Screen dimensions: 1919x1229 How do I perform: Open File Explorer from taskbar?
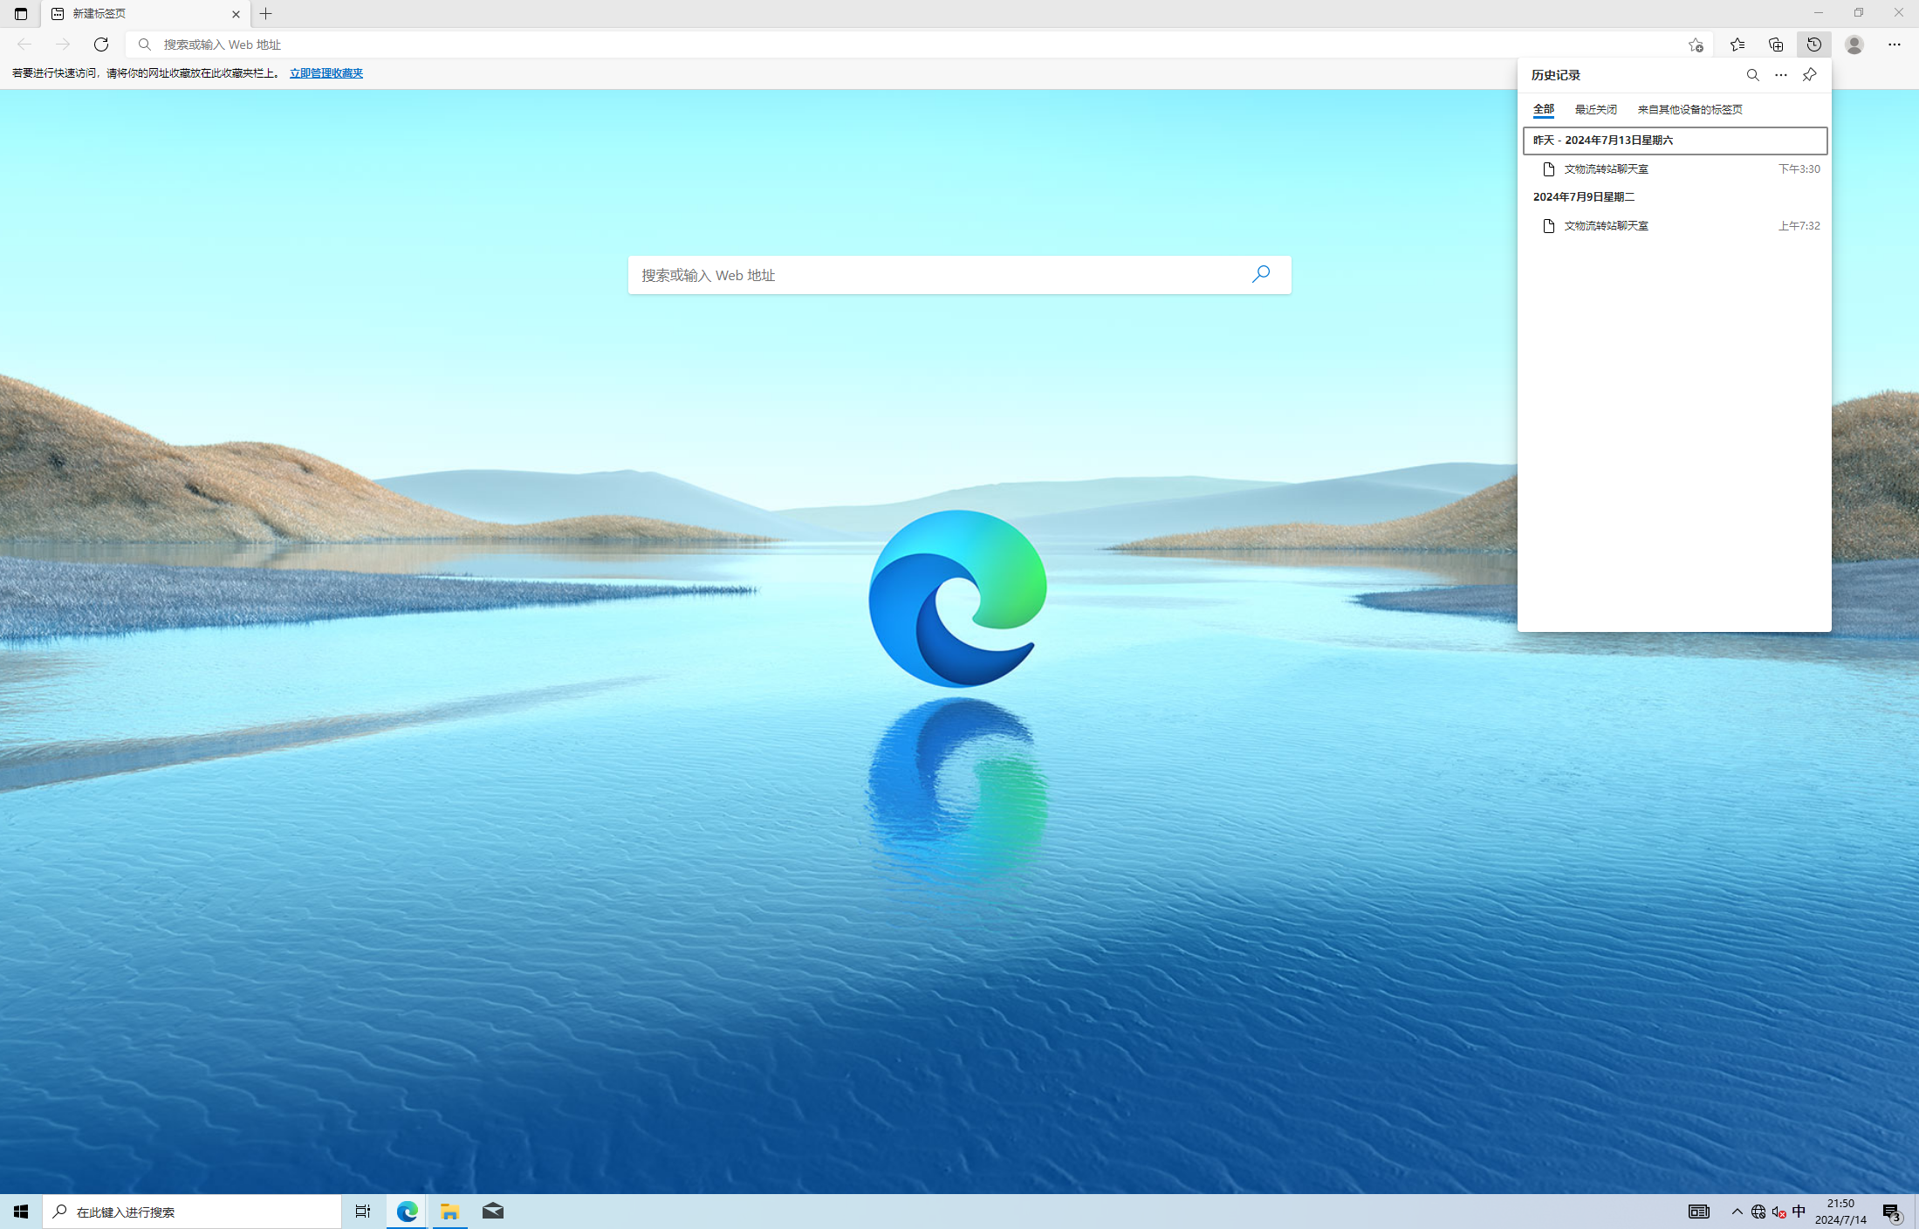click(x=450, y=1212)
